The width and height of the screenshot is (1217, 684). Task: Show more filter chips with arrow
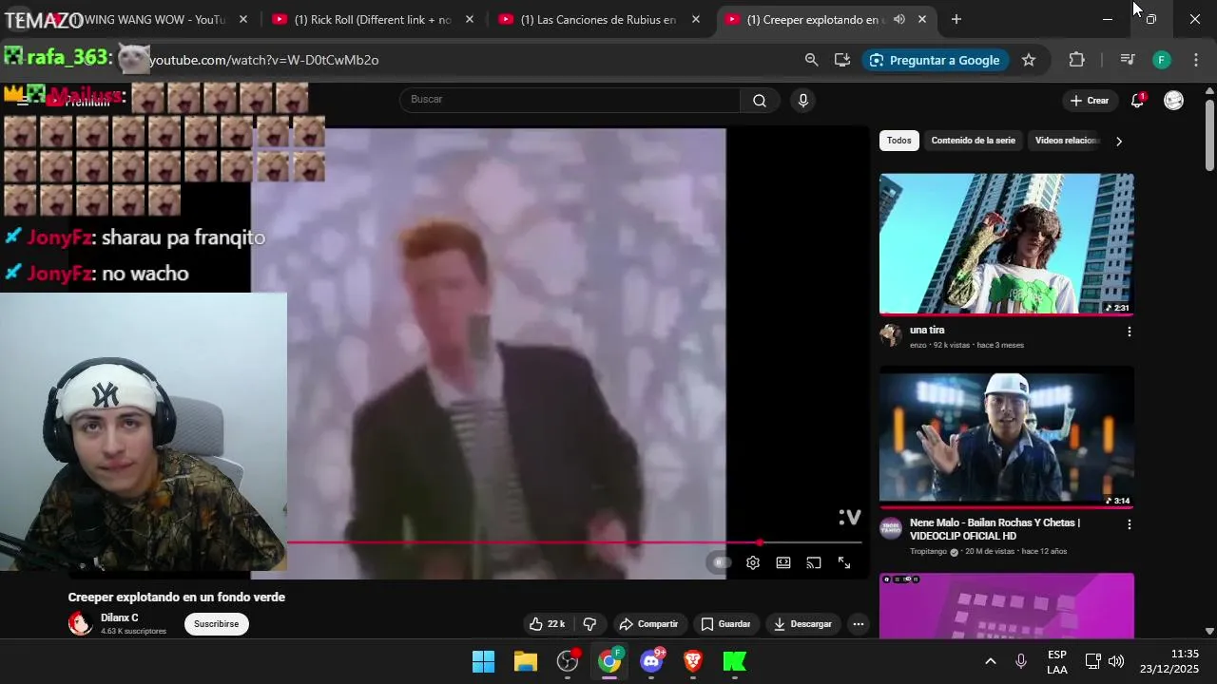[1119, 142]
